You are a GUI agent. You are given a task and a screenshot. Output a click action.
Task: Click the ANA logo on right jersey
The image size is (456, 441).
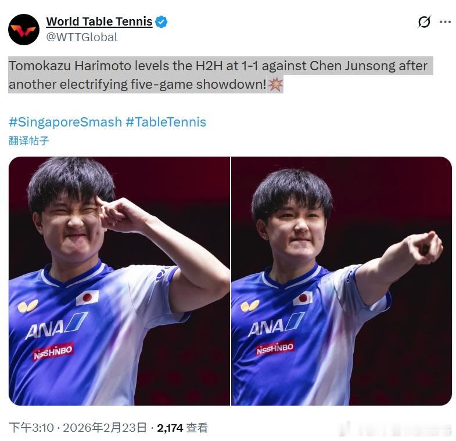click(x=276, y=324)
